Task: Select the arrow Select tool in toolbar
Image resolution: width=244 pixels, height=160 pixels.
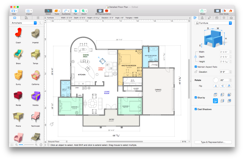Action: tap(48, 11)
